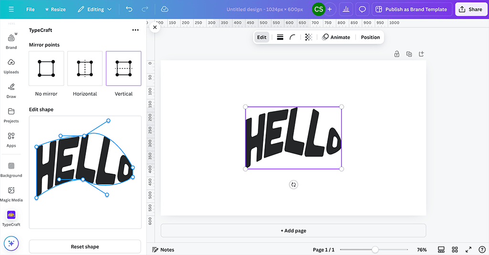
Task: Select the Vertical mirror option
Action: tap(124, 69)
